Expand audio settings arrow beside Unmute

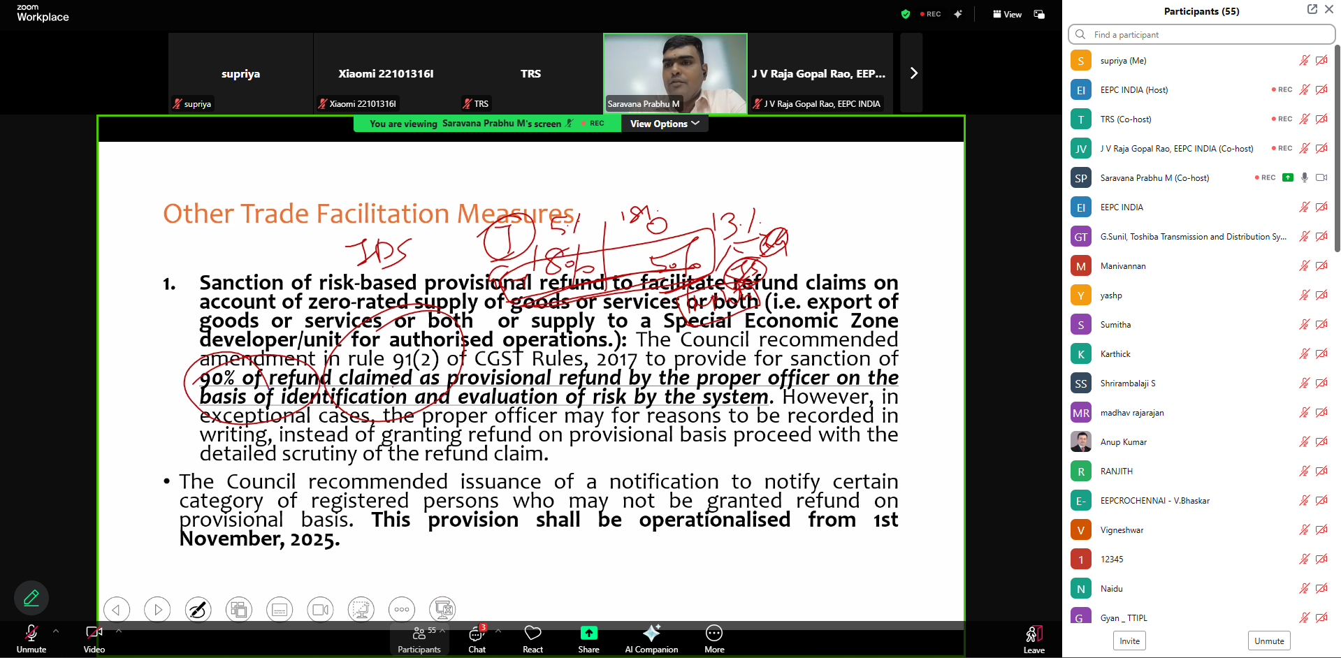click(x=56, y=631)
